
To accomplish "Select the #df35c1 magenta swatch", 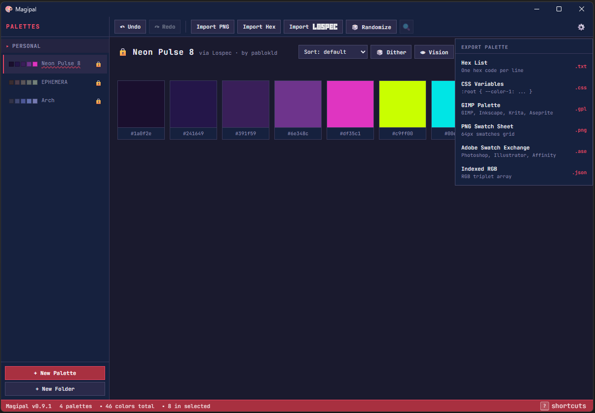I will 350,104.
